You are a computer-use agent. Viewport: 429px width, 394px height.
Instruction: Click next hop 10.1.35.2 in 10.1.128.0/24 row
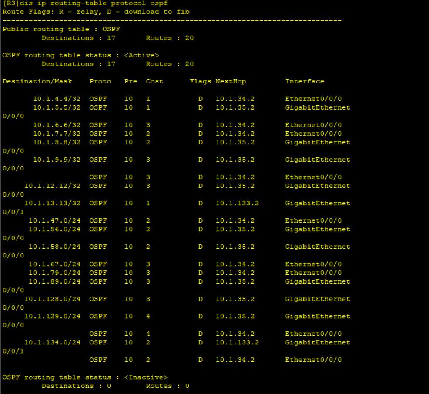[x=235, y=299]
